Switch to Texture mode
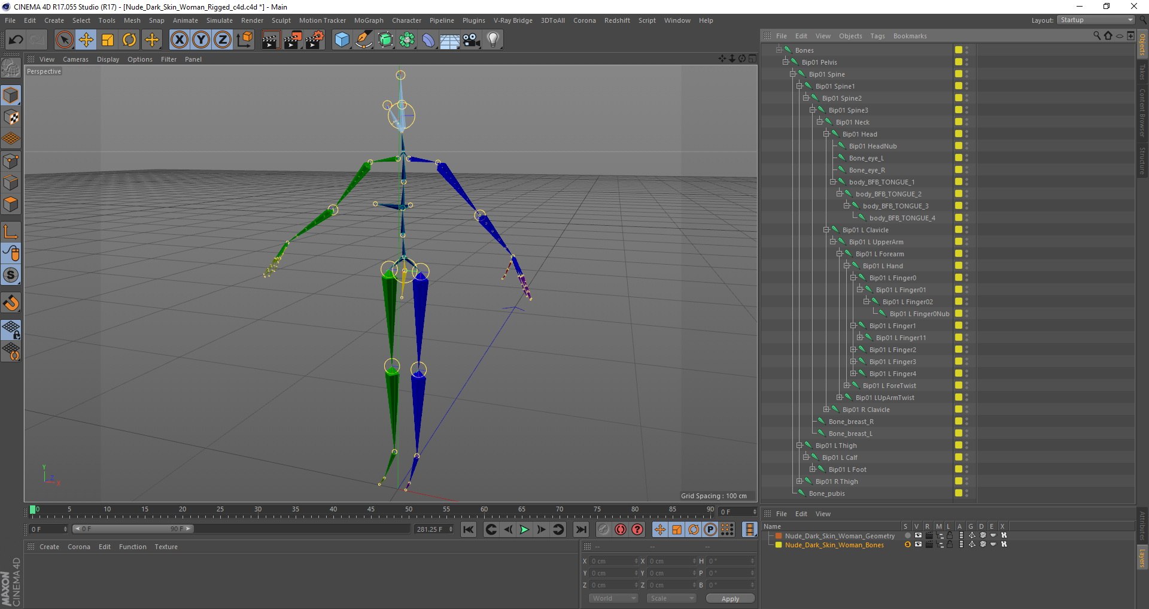1149x609 pixels. click(11, 117)
